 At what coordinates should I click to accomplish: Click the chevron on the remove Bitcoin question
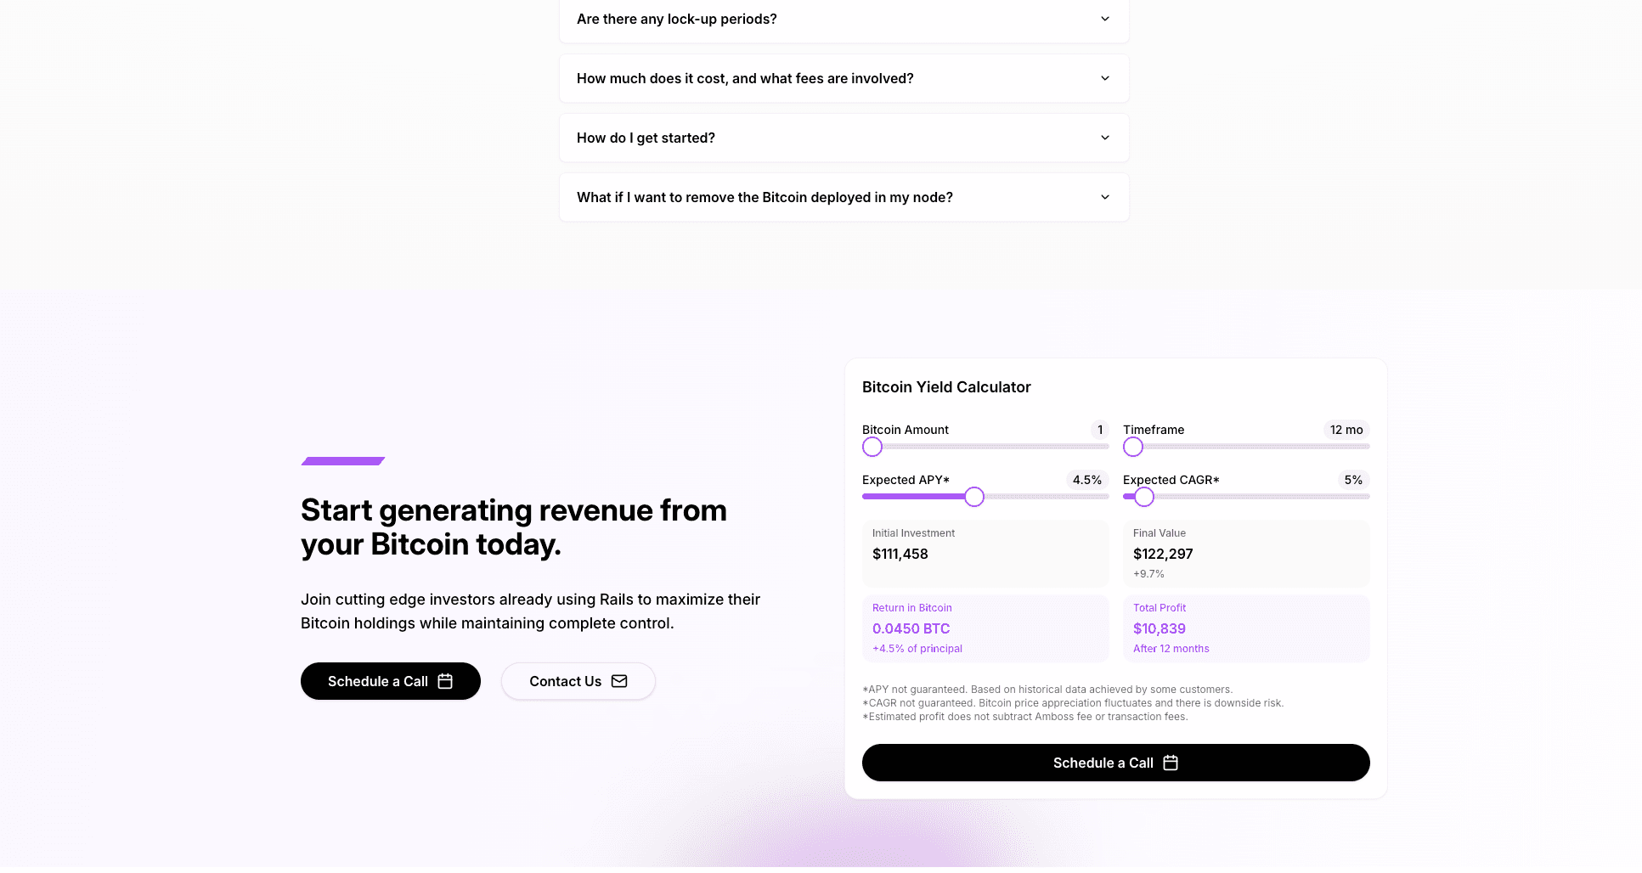tap(1104, 196)
